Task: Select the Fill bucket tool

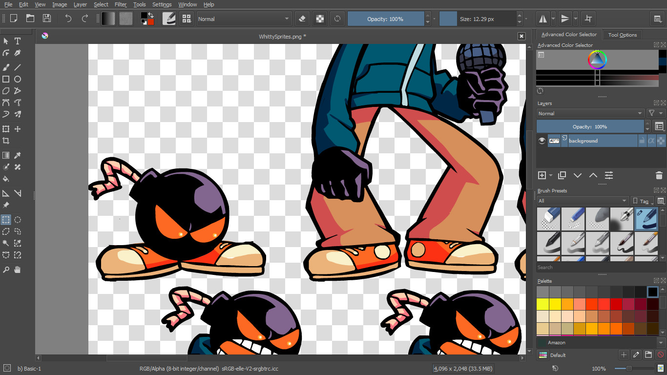Action: (6, 179)
